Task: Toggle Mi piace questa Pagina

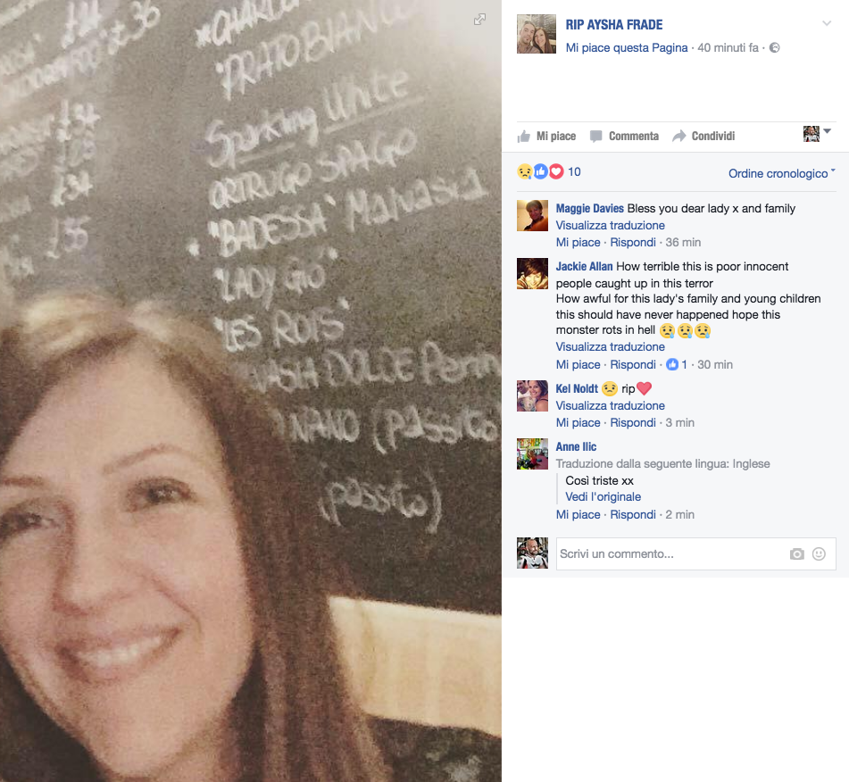Action: pos(627,47)
